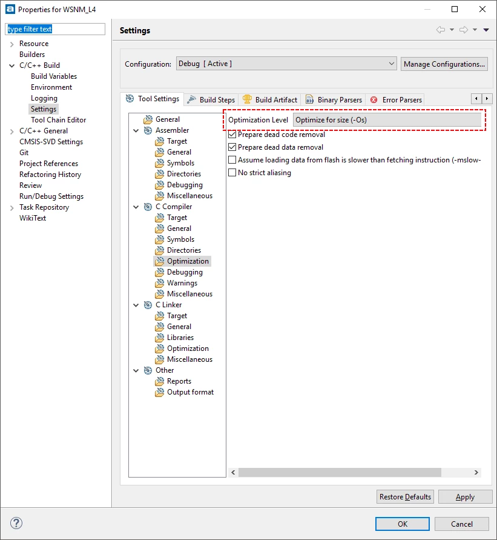This screenshot has height=540, width=497.
Task: Click Manage Configurations button
Action: pos(444,64)
